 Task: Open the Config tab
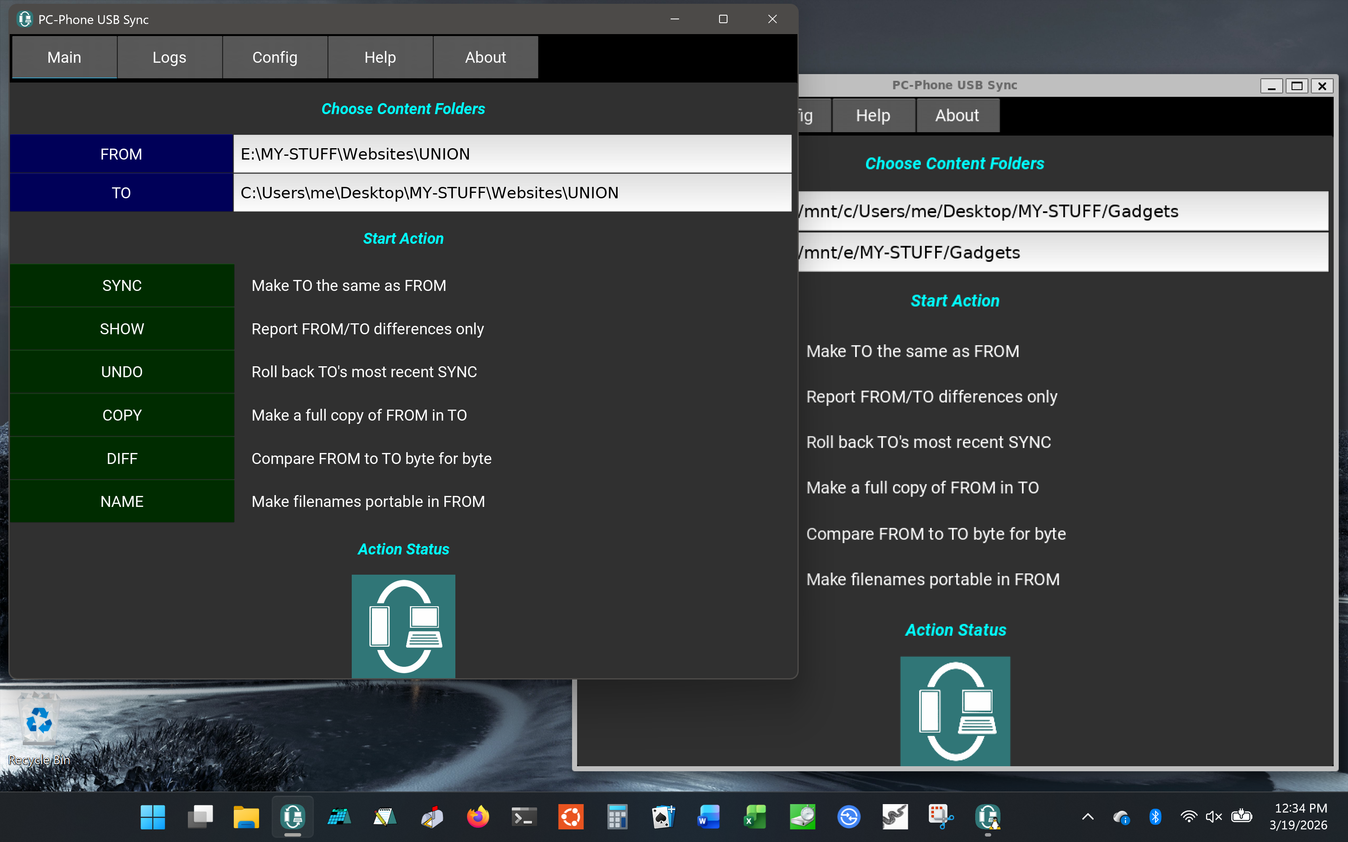point(275,57)
